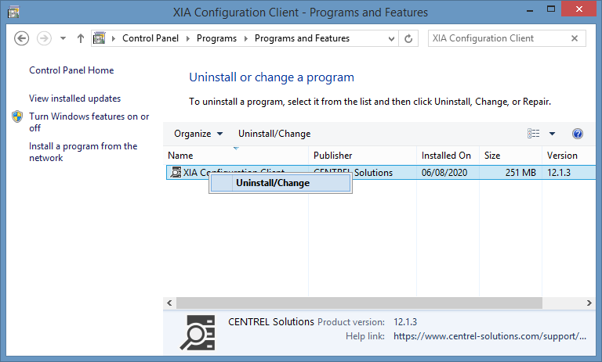Click the large XIA icon in details pane
The height and width of the screenshot is (362, 602).
click(x=198, y=333)
